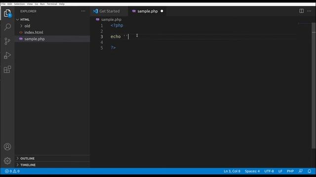Open the Search view icon

[x=7, y=27]
